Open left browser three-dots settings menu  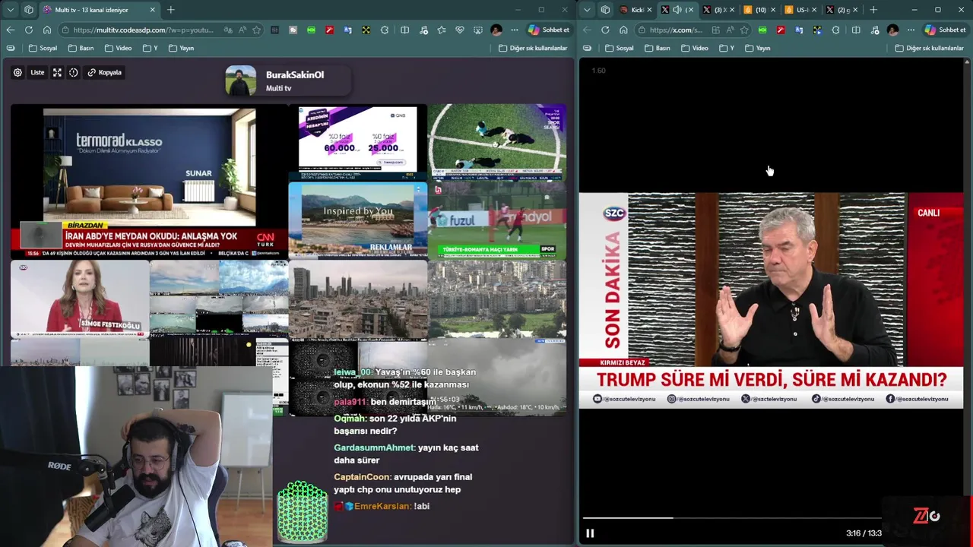tap(514, 30)
